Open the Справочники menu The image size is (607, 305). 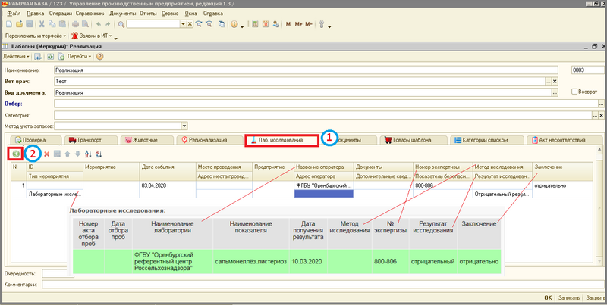pyautogui.click(x=90, y=14)
